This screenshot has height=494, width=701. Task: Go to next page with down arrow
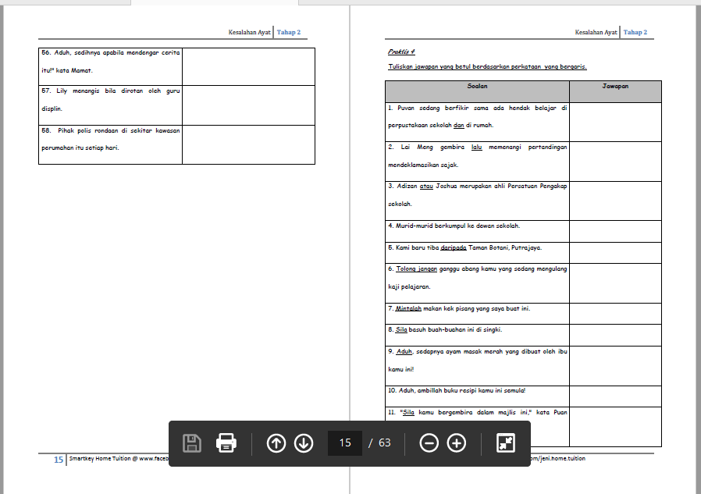pos(304,443)
